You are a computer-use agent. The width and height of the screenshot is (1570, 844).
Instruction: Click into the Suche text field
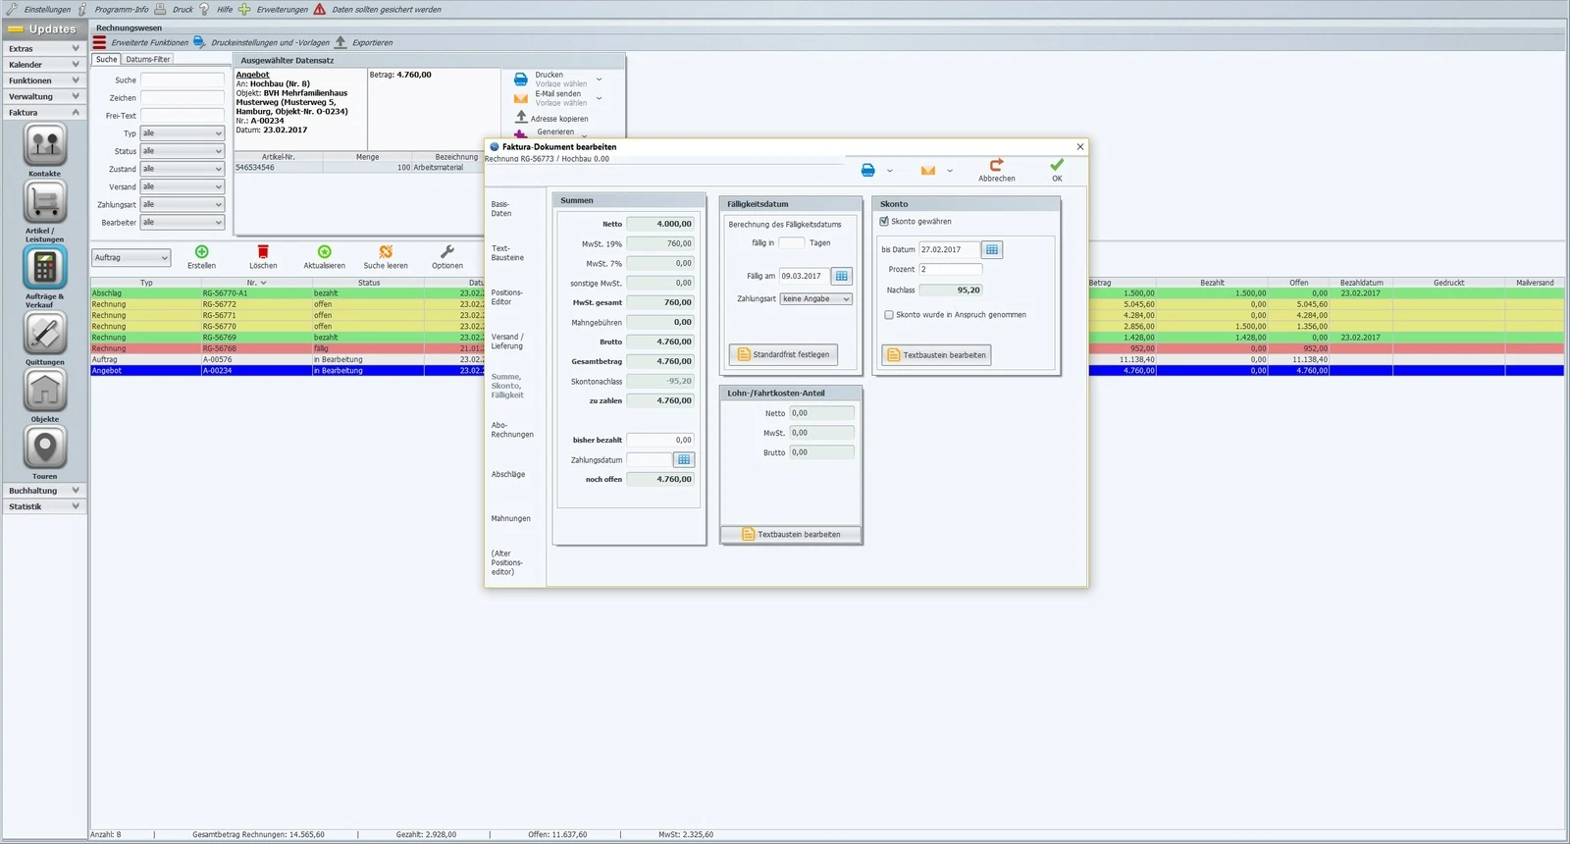point(183,79)
